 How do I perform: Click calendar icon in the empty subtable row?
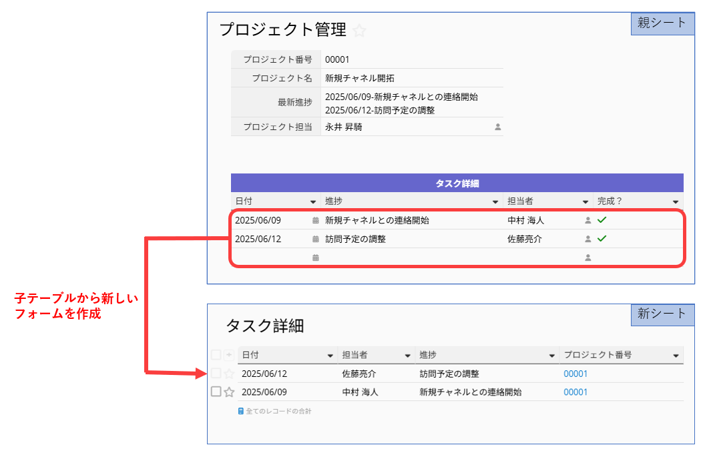pos(315,258)
